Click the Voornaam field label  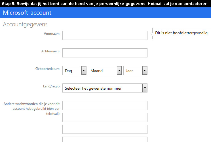pyautogui.click(x=52, y=34)
